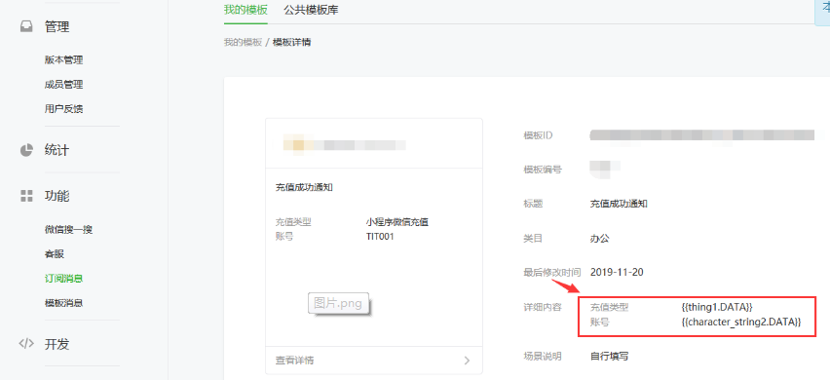
Task: Click the 场景说明 label
Action: coord(543,357)
